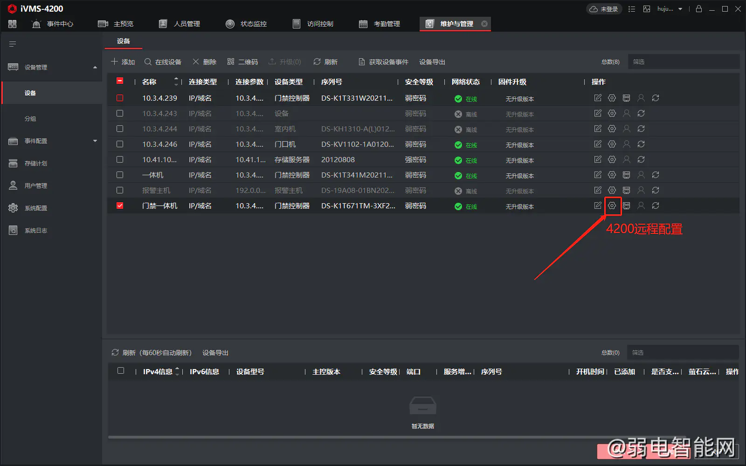
Task: Sort online devices by IPv4信息 arrow
Action: click(x=177, y=371)
